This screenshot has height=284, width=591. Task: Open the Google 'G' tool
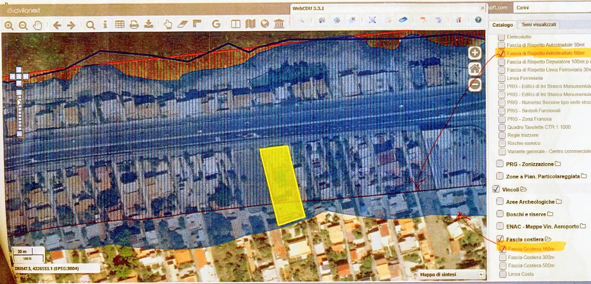[x=216, y=24]
